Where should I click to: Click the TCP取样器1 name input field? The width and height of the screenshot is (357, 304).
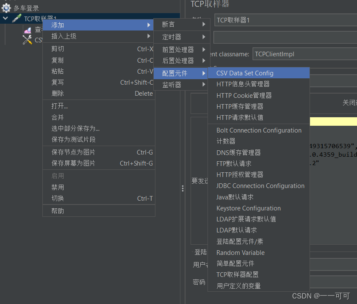(285, 19)
